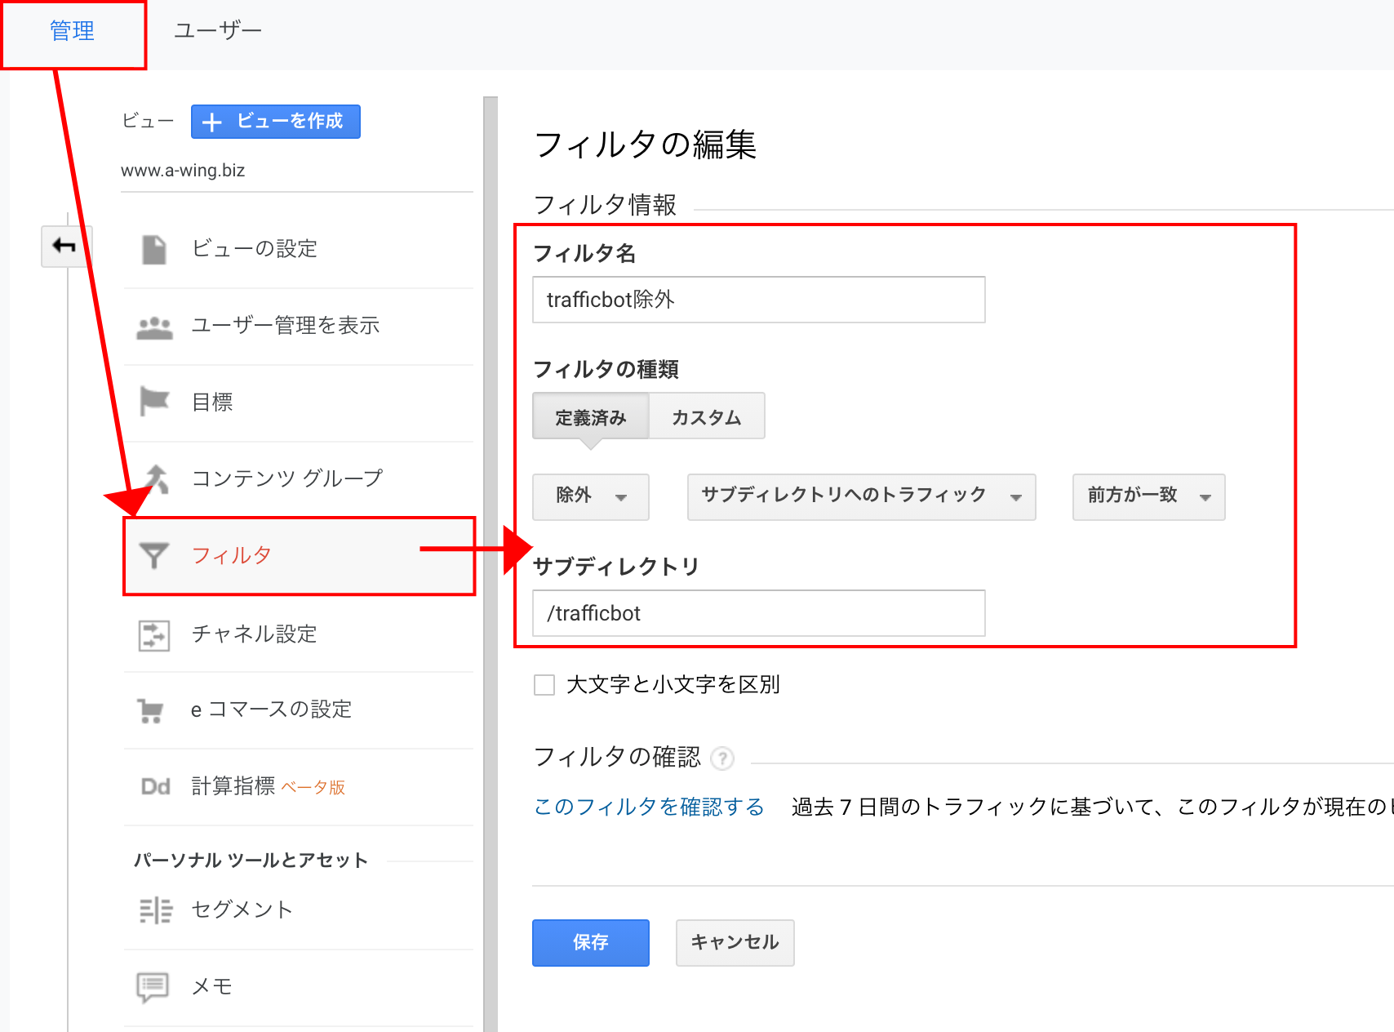Click the segments icon
Screen dimensions: 1394x1032
click(x=155, y=910)
